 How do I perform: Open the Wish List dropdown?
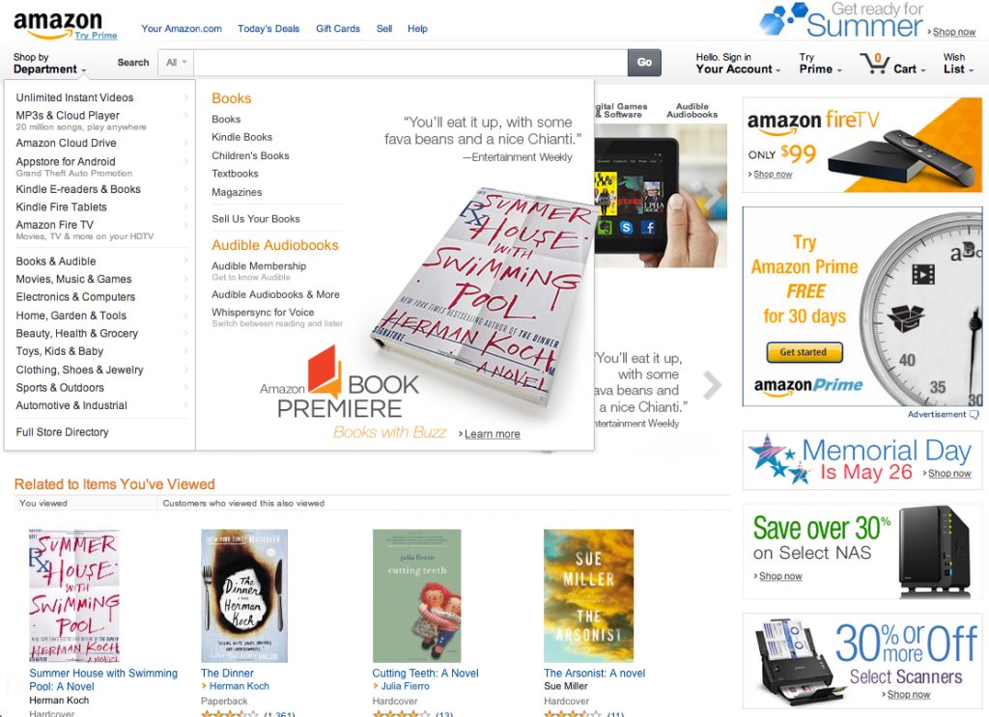958,63
